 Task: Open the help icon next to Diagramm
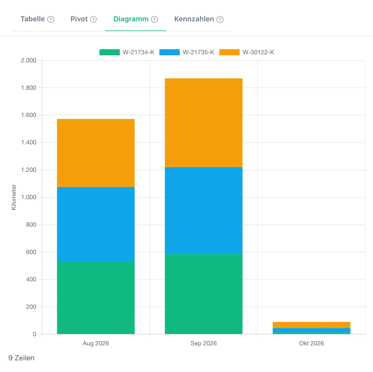154,20
